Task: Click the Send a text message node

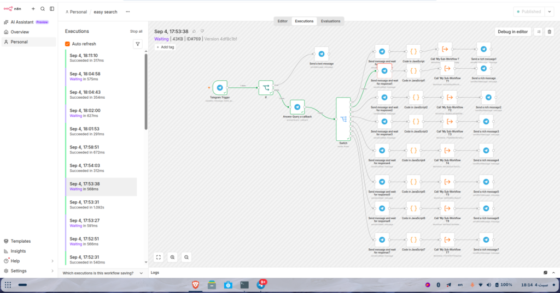Action: [322, 54]
